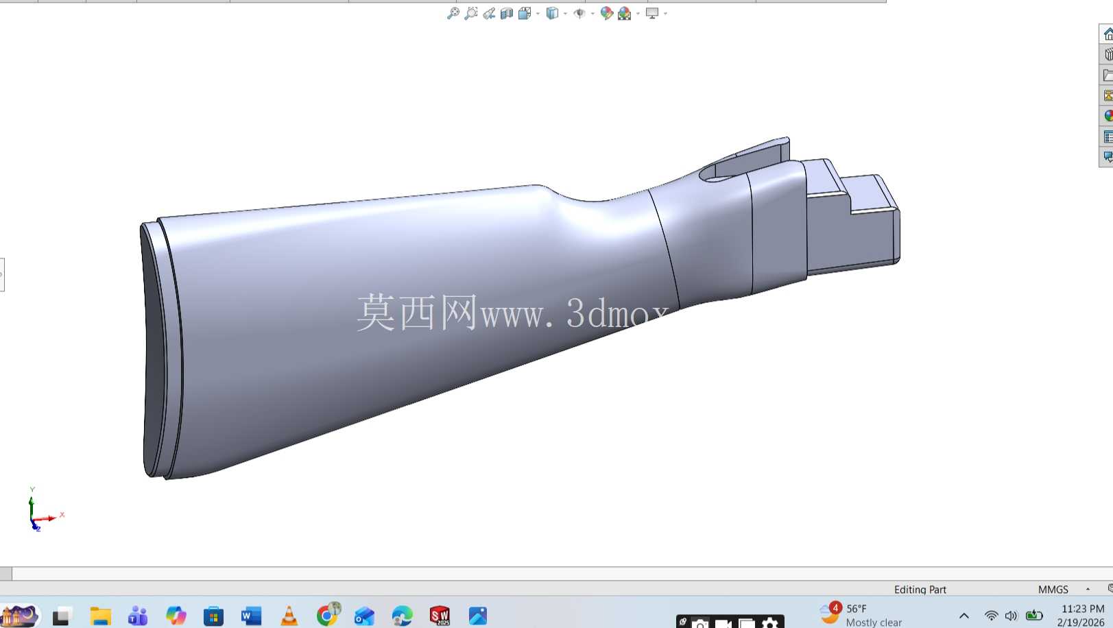Open Task View on the taskbar

click(62, 616)
